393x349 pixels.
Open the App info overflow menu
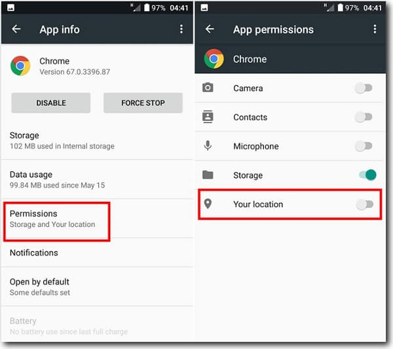tap(181, 29)
